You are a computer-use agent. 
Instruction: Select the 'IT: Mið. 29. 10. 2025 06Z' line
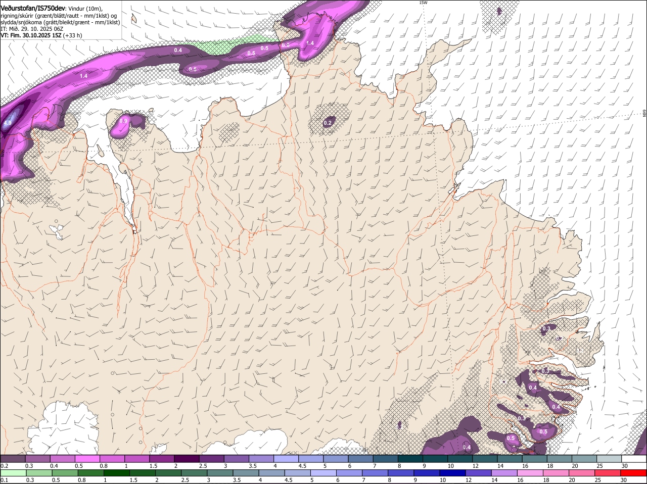(x=31, y=29)
